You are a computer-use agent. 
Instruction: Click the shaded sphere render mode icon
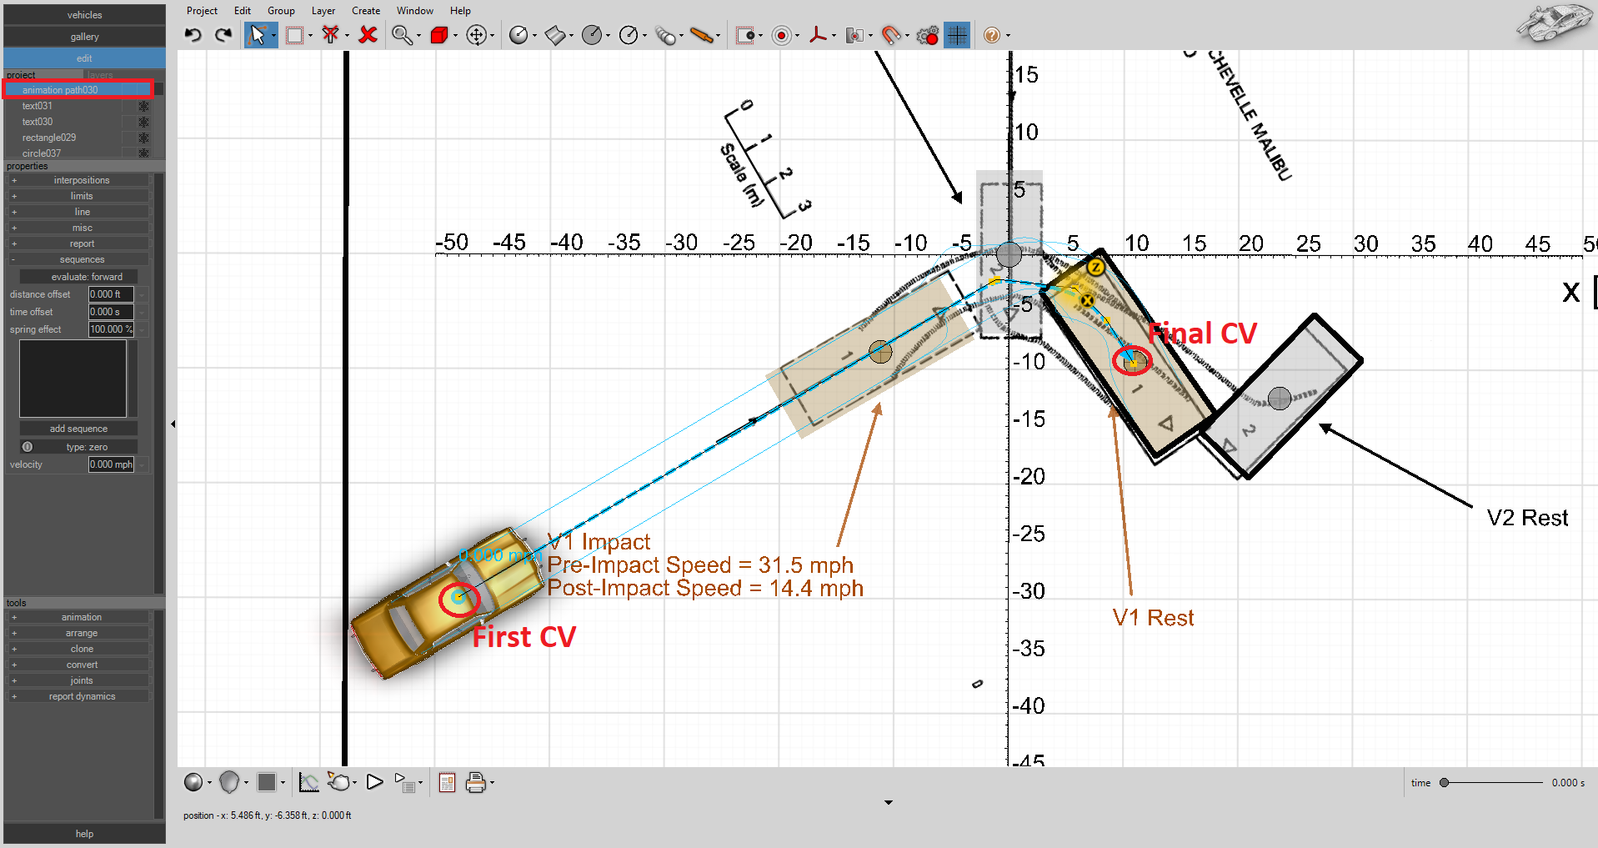(x=193, y=782)
